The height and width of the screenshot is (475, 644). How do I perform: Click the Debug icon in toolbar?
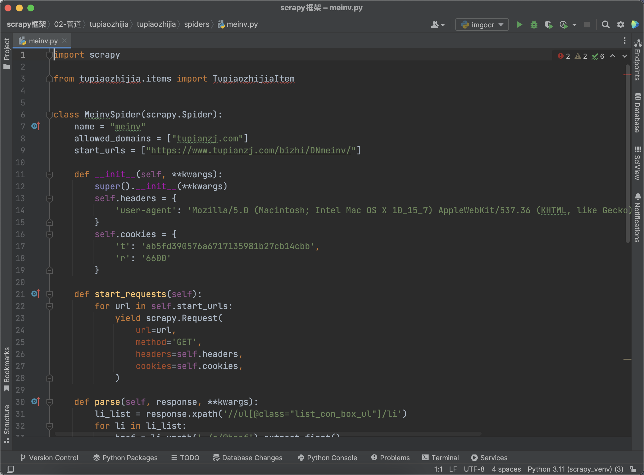tap(534, 24)
